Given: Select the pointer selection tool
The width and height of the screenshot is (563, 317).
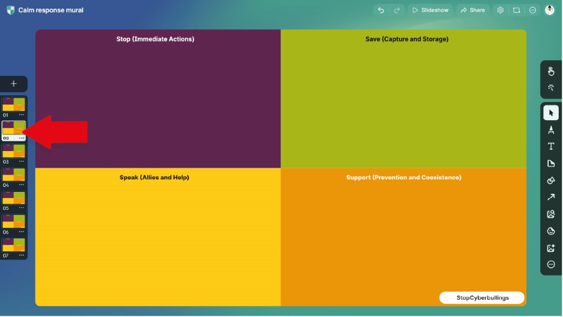Looking at the screenshot, I should coord(551,113).
